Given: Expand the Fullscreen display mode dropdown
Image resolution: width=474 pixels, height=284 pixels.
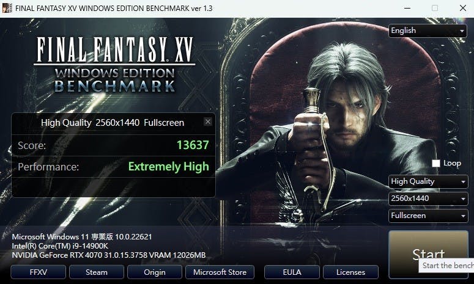Looking at the screenshot, I should pos(428,216).
